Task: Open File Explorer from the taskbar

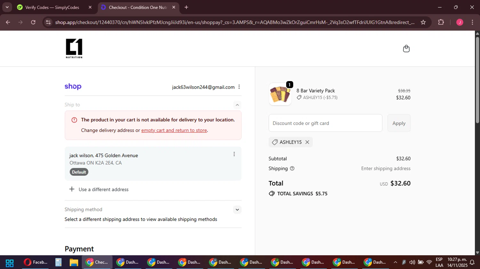Action: tap(74, 262)
